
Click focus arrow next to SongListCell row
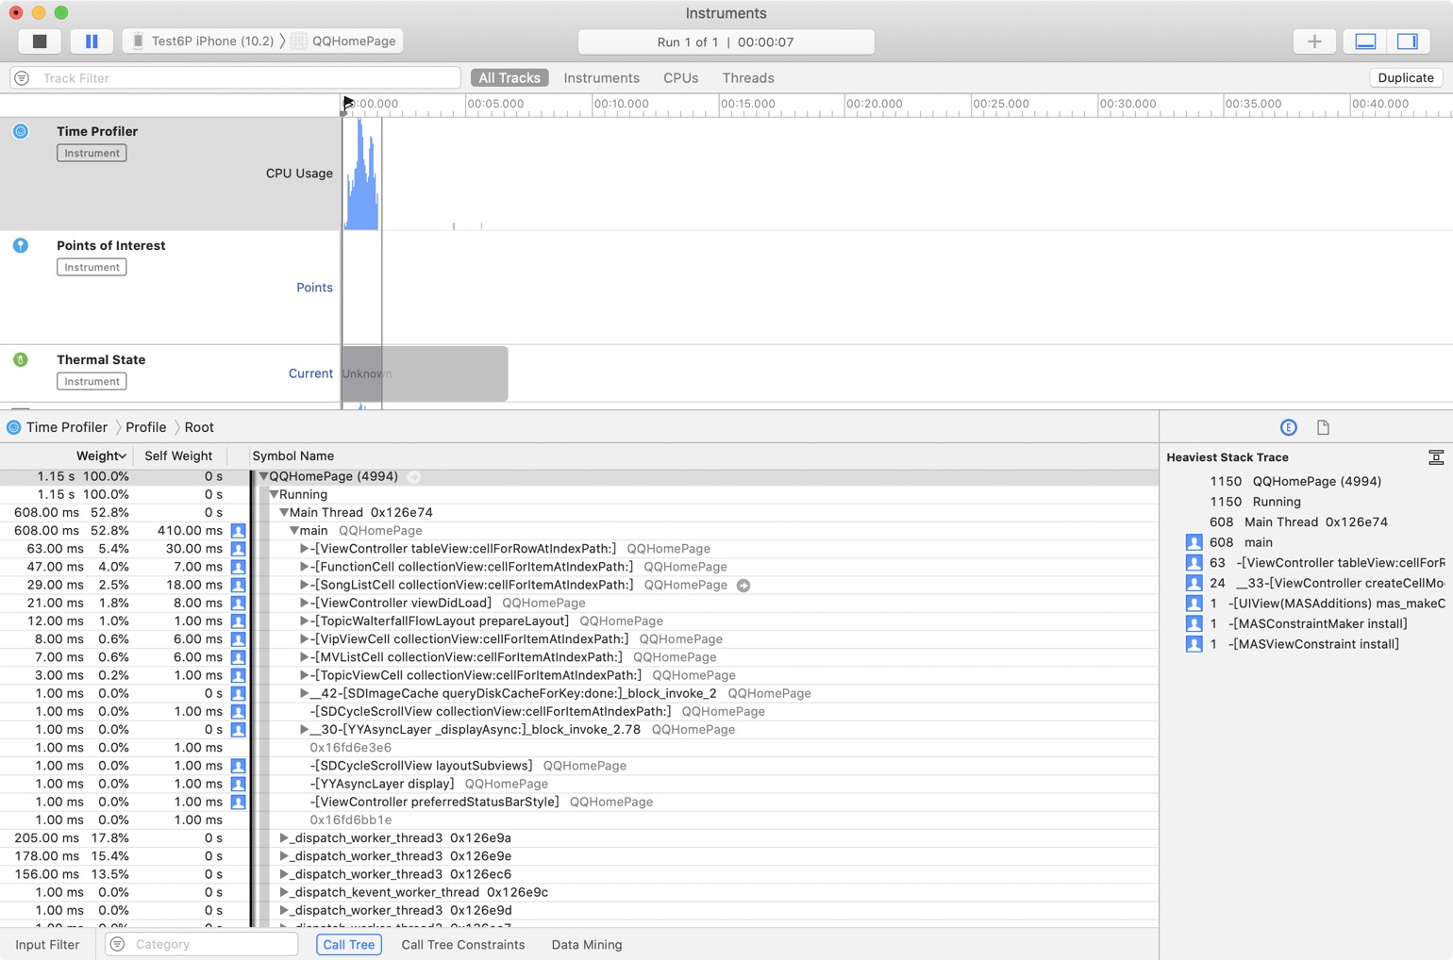coord(743,586)
